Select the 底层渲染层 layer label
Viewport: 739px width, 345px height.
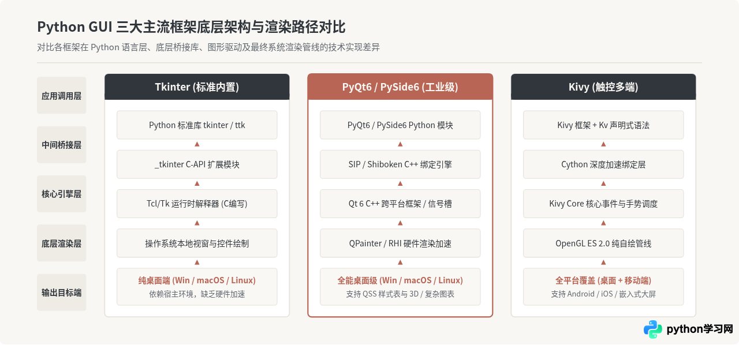(x=62, y=243)
